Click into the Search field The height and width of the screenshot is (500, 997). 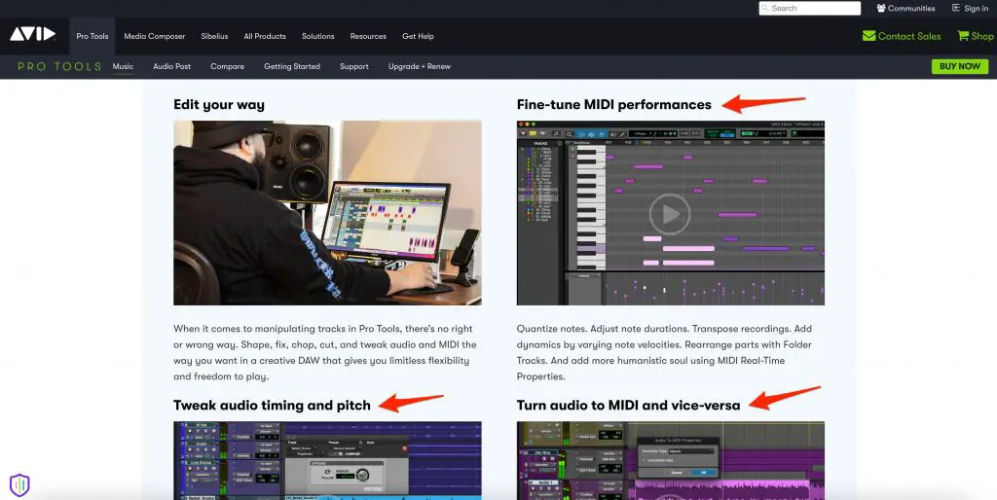pyautogui.click(x=809, y=8)
